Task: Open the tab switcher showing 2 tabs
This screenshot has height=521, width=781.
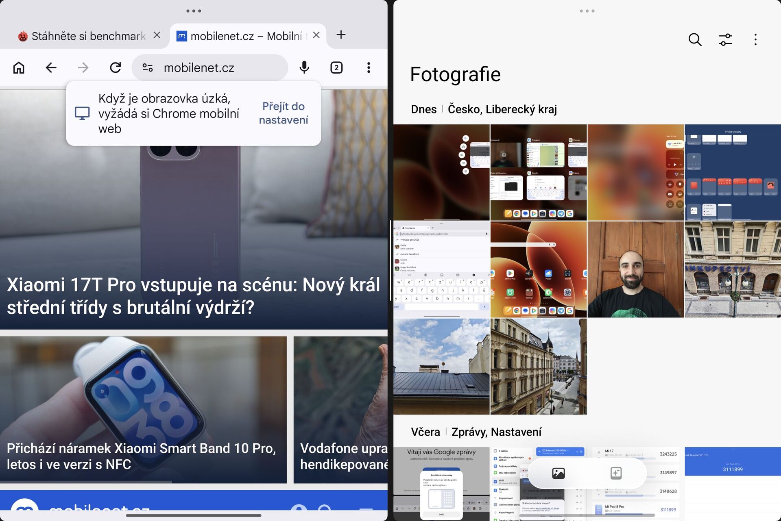Action: [336, 67]
